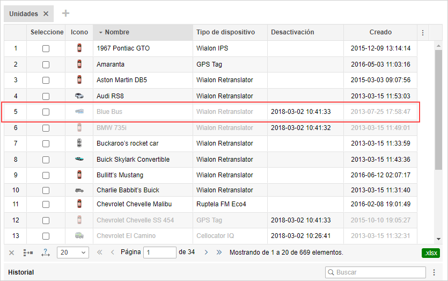Click the Historial panel header
Image resolution: width=448 pixels, height=281 pixels.
pyautogui.click(x=21, y=272)
